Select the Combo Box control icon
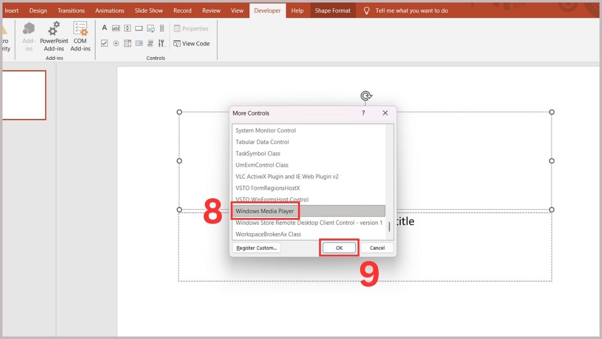 [139, 43]
